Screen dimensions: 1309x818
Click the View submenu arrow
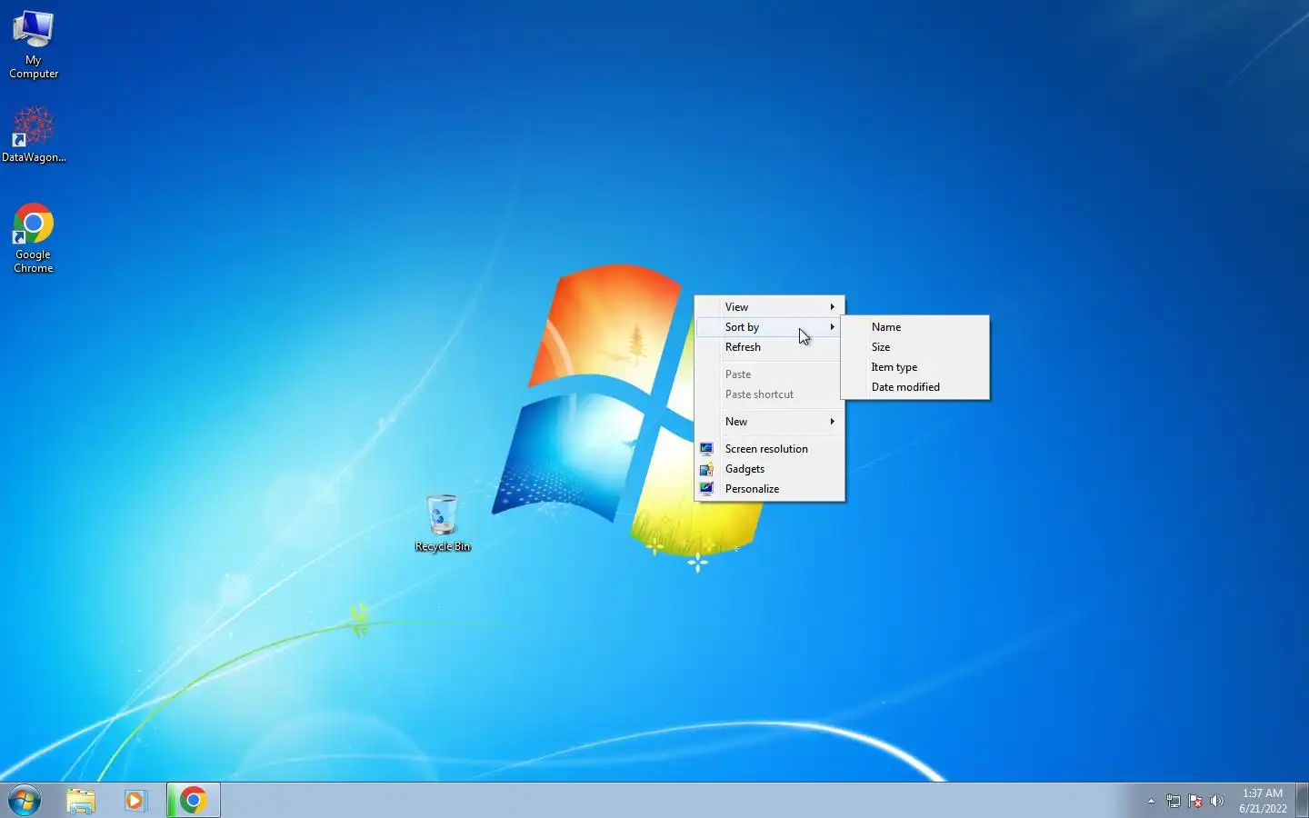coord(832,307)
